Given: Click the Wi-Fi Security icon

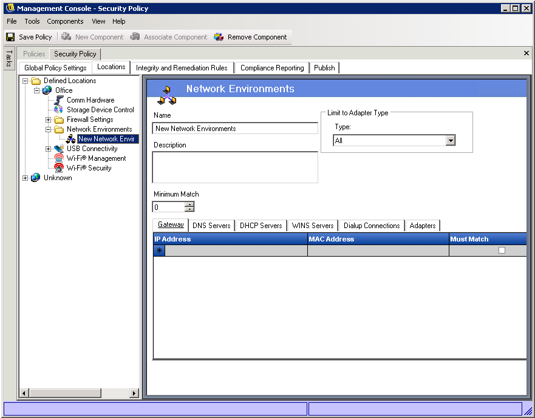Looking at the screenshot, I should click(59, 168).
